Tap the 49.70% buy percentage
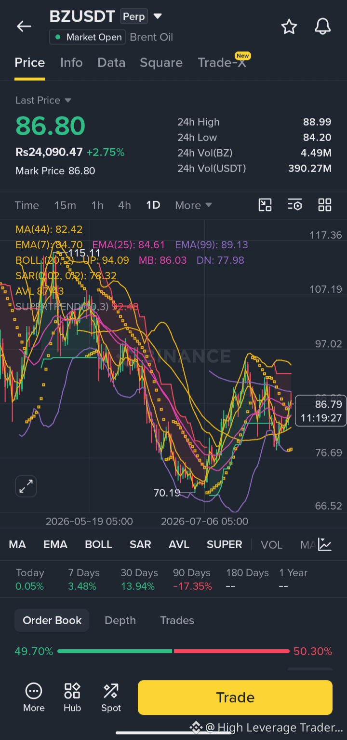Screen dimensions: 347x740 pyautogui.click(x=34, y=652)
